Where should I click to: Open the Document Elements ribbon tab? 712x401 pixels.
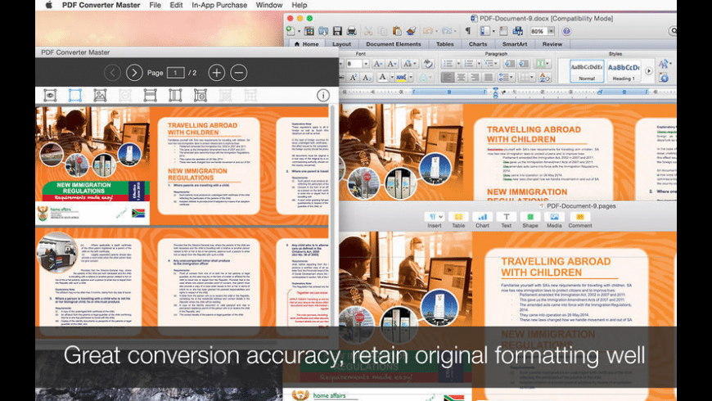coord(393,44)
